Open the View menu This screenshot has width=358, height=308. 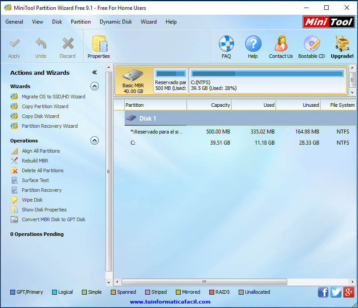(x=37, y=22)
